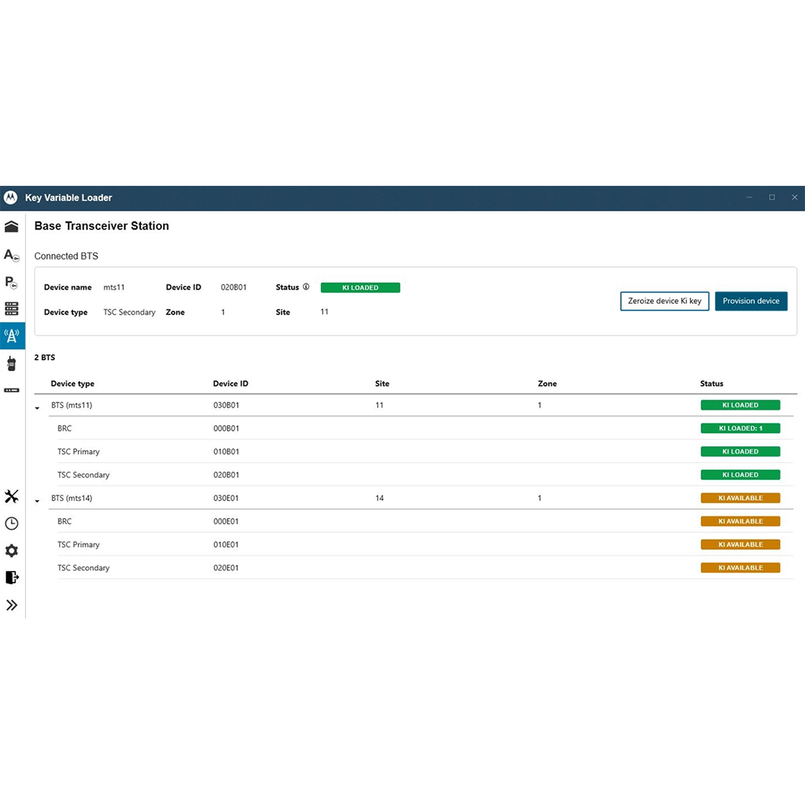805x805 pixels.
Task: Click the mts11 device name value
Action: pos(114,287)
